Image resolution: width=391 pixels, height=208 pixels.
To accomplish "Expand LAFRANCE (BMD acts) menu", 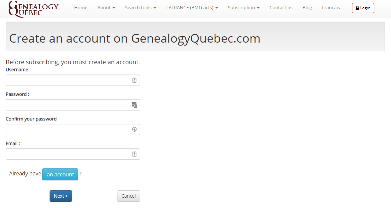I will [192, 8].
